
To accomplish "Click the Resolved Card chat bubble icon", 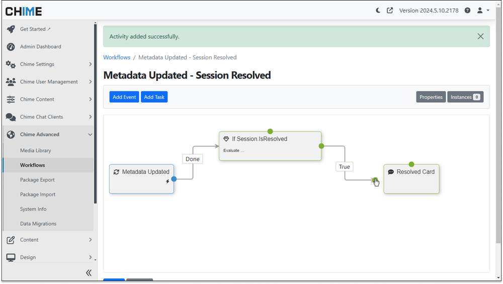I will tap(391, 172).
